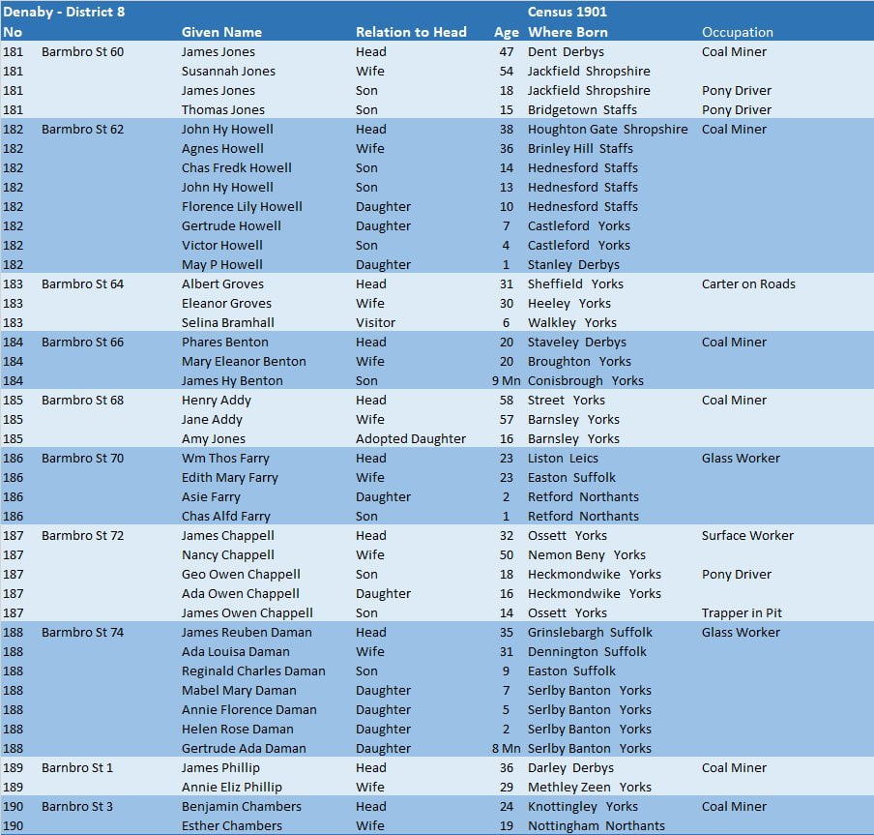Click the name "James Reuben Daman"
This screenshot has height=835, width=874.
point(247,632)
